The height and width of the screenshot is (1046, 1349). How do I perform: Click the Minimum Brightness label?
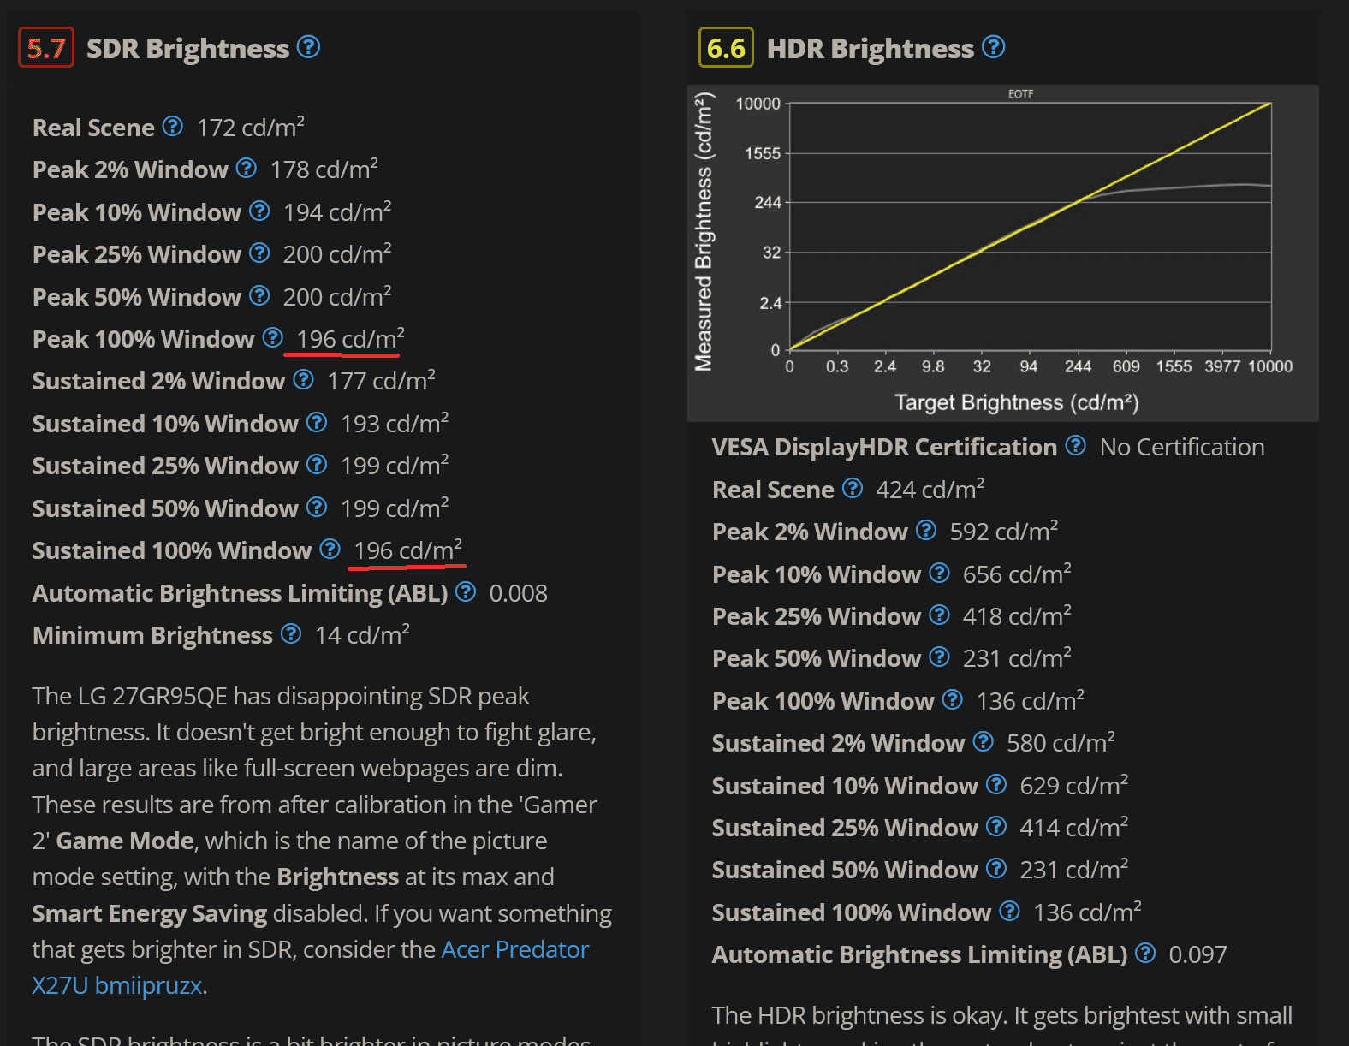(152, 635)
